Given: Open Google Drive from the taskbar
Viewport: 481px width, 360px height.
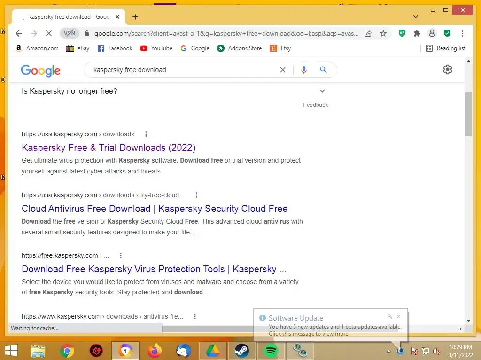Looking at the screenshot, I should [212, 351].
